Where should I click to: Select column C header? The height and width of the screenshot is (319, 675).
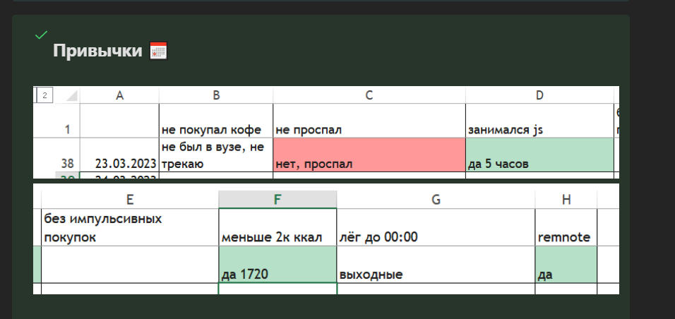point(369,95)
